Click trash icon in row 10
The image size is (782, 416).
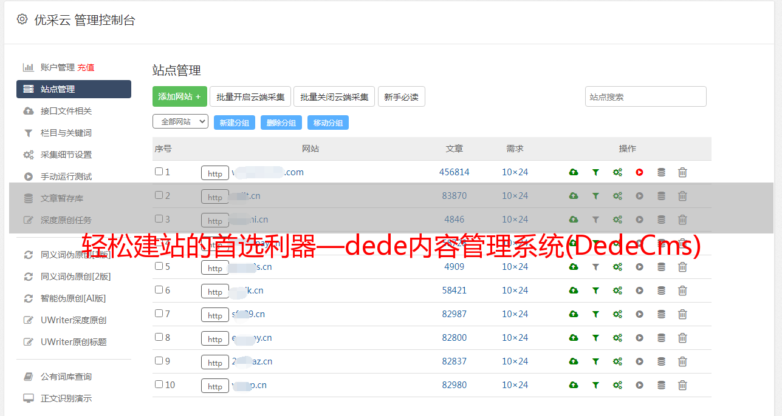click(x=682, y=385)
